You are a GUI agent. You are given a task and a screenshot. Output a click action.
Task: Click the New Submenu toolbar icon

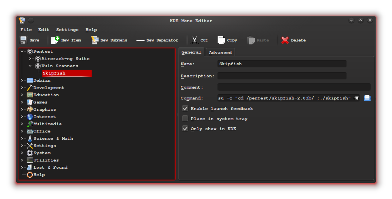pyautogui.click(x=95, y=40)
